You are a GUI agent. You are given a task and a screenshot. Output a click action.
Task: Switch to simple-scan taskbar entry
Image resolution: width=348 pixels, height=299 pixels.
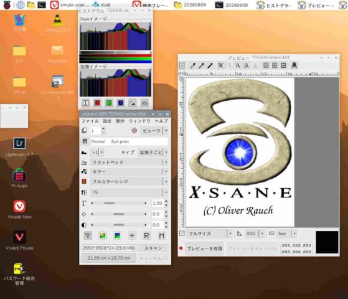(69, 4)
